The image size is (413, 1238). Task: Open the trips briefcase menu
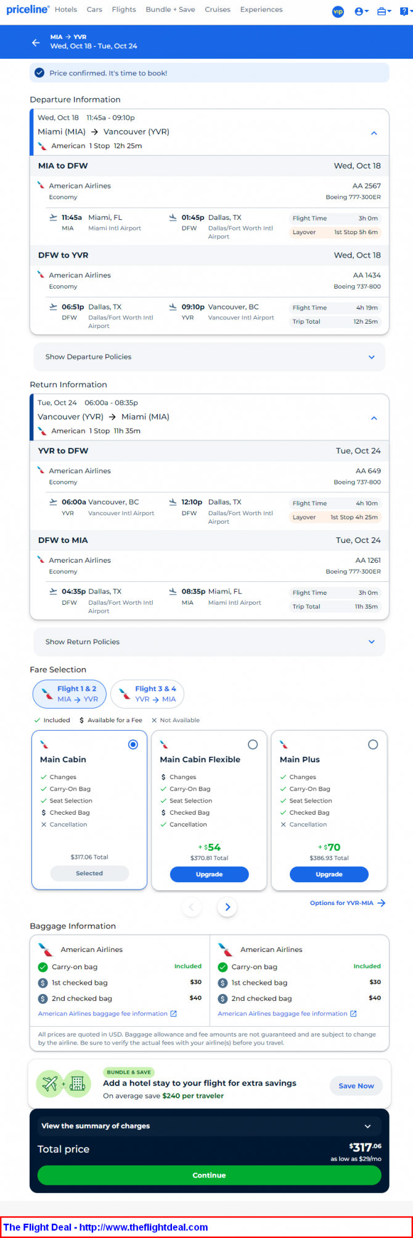pyautogui.click(x=384, y=12)
